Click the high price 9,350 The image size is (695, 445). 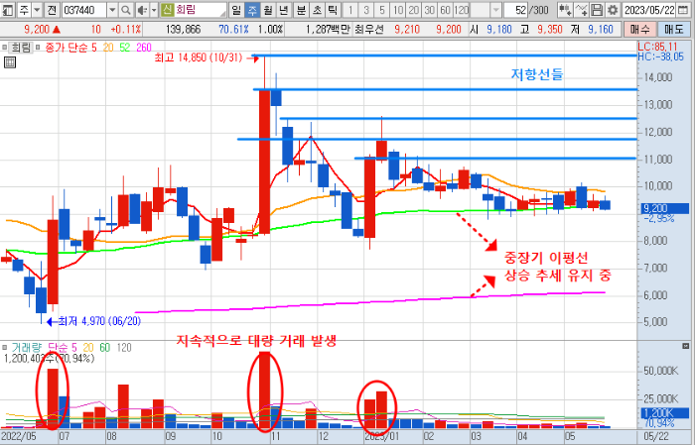click(x=550, y=30)
